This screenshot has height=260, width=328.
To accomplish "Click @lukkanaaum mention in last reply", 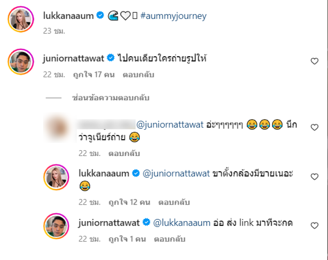I will pos(182,223).
